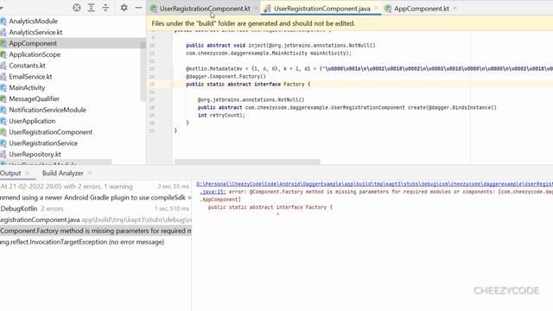
Task: Click the MessageQualifier annotation icon
Action: [x=3, y=98]
